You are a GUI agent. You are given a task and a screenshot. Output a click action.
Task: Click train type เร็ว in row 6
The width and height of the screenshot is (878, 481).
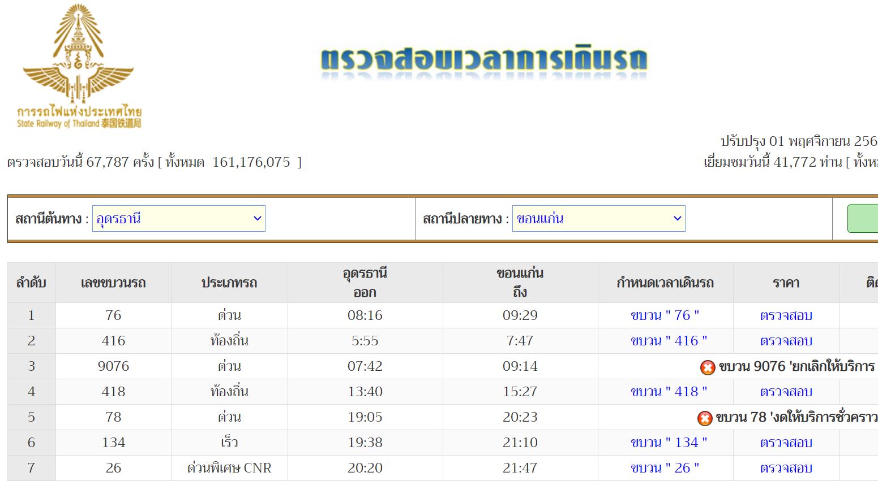coord(229,443)
